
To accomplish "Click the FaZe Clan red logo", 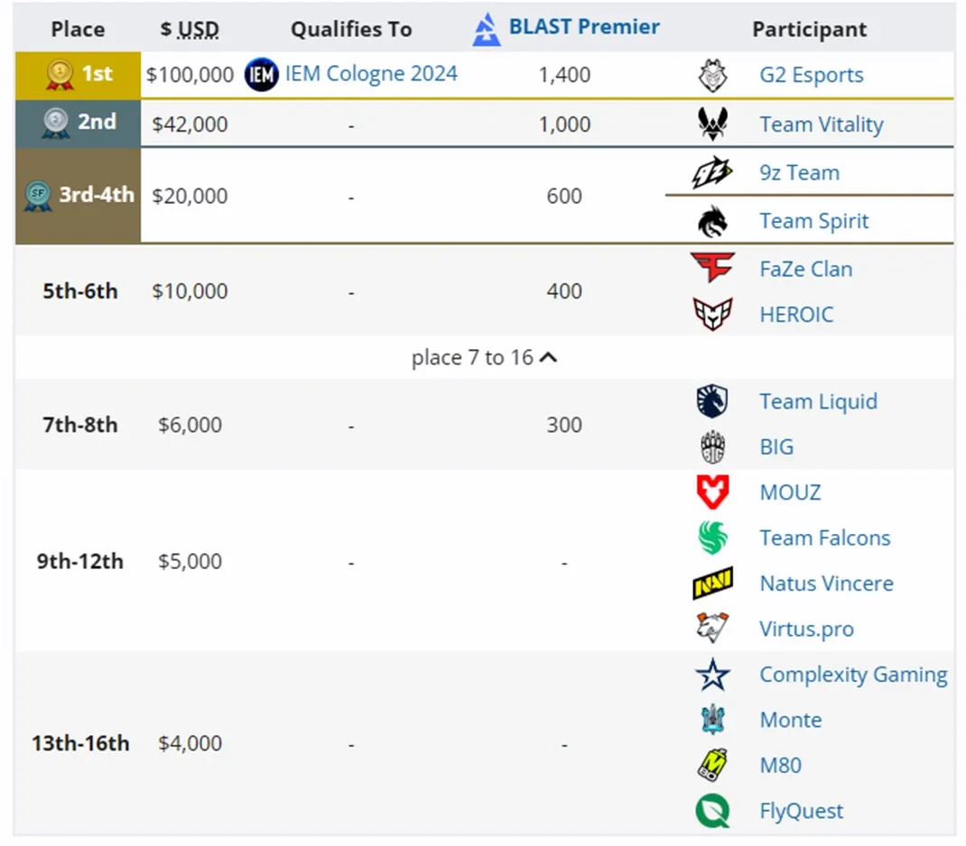I will (x=712, y=268).
